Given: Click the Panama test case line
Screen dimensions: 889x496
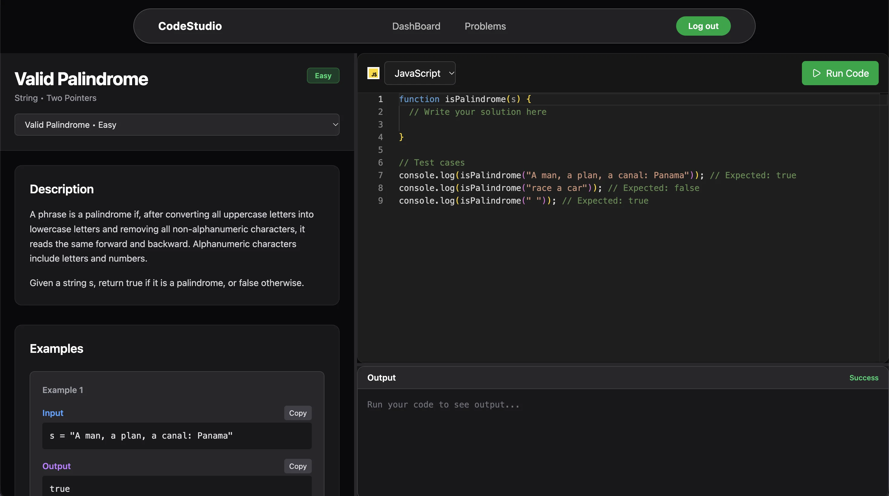Looking at the screenshot, I should tap(598, 175).
